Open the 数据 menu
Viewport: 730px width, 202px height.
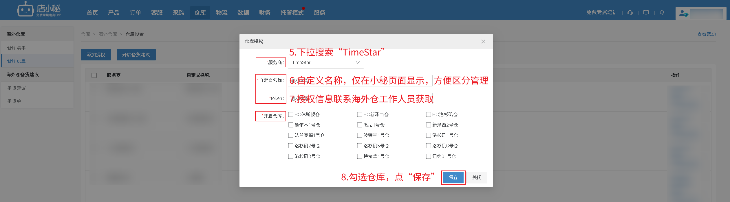coord(243,13)
